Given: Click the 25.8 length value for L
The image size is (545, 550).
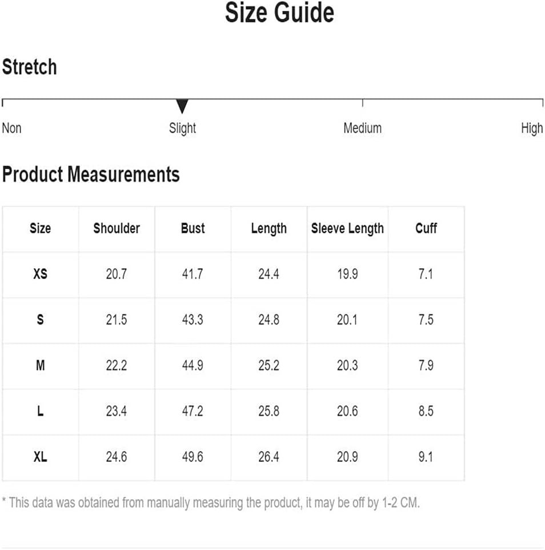Looking at the screenshot, I should 269,411.
